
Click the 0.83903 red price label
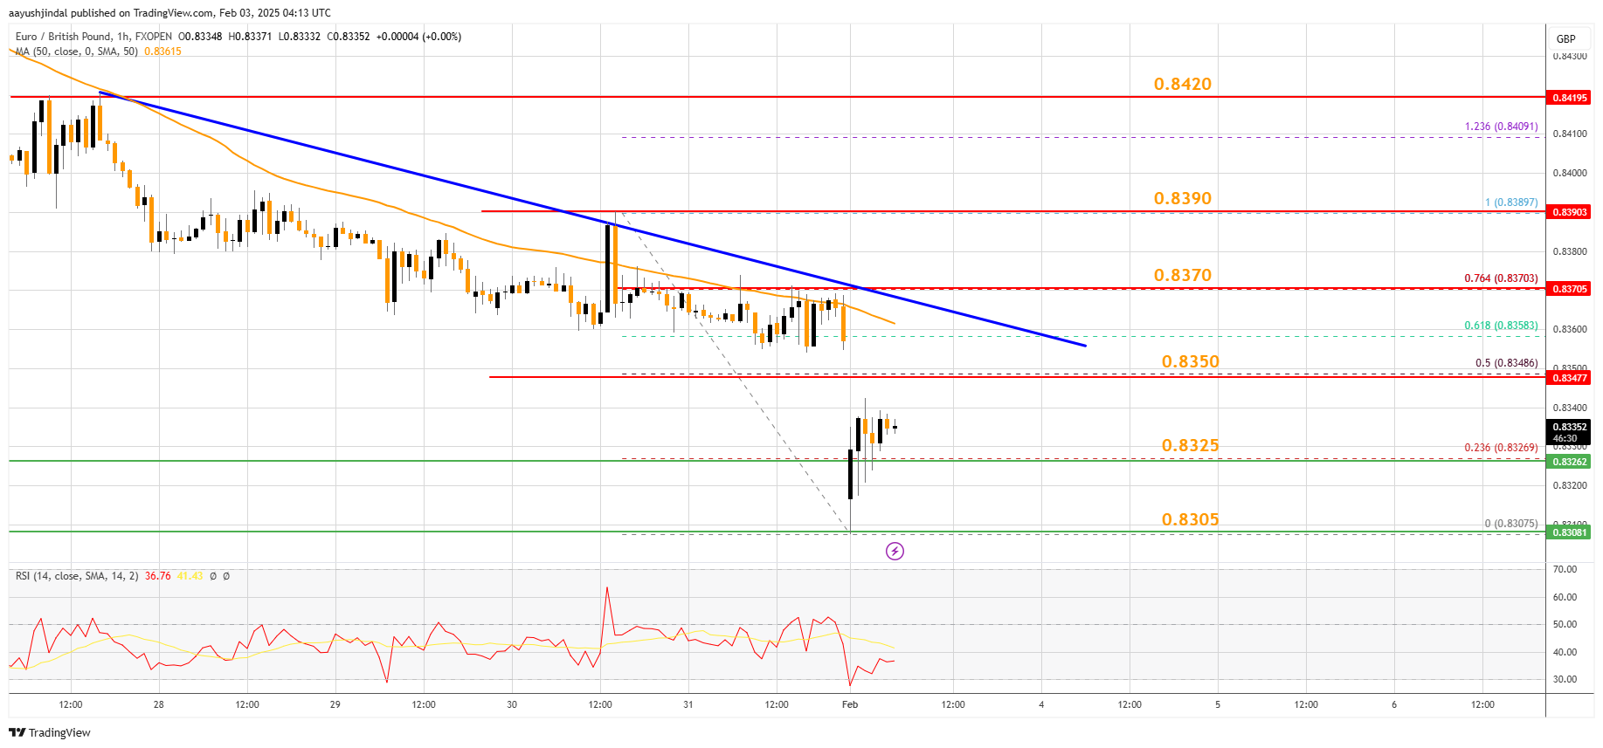click(x=1569, y=212)
